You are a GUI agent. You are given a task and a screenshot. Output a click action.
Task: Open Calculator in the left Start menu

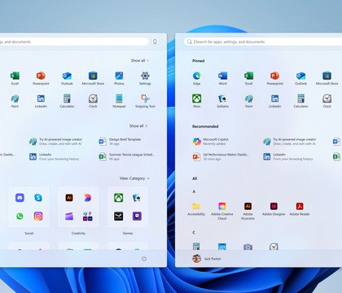pos(67,101)
